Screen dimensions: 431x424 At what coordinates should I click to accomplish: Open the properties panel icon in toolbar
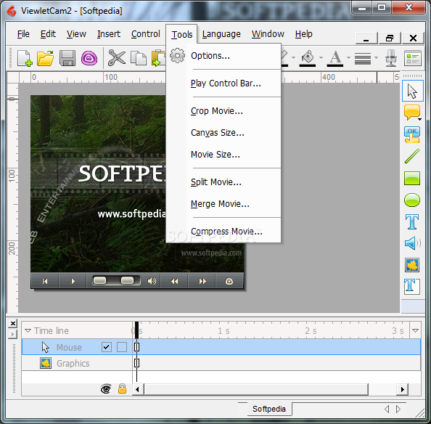[x=412, y=58]
